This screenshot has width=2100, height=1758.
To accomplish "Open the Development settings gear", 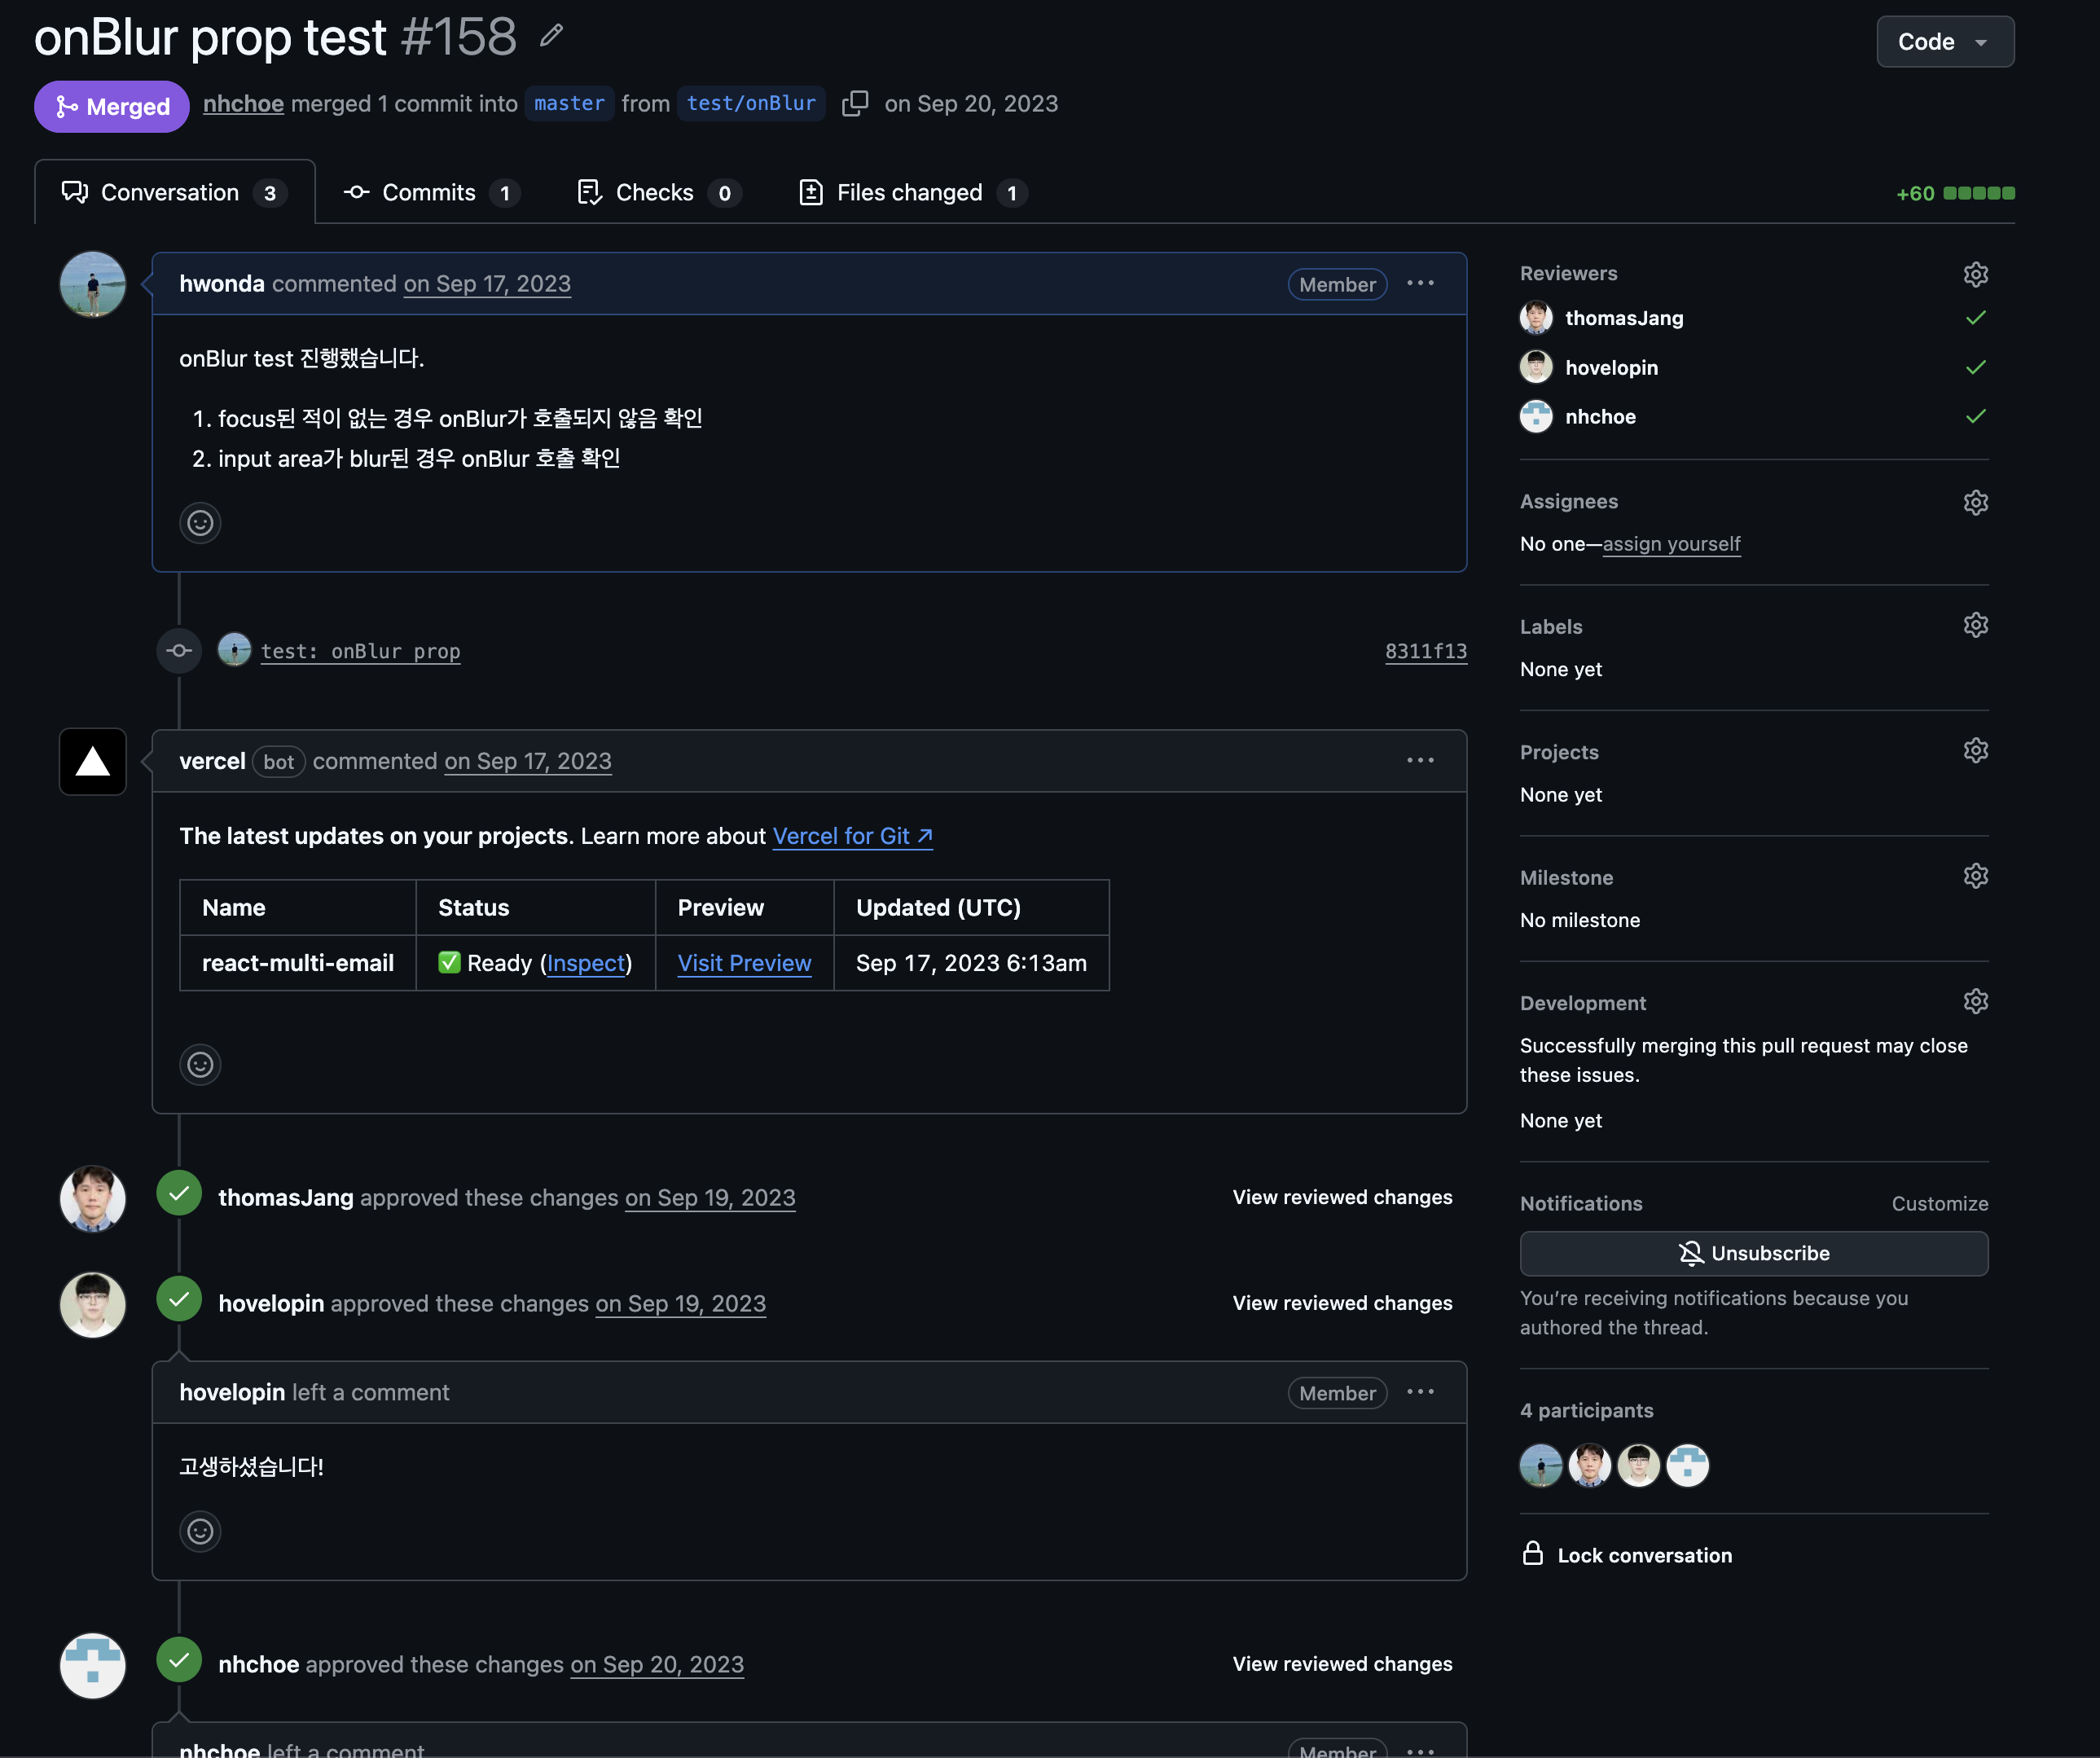I will click(x=1978, y=1001).
